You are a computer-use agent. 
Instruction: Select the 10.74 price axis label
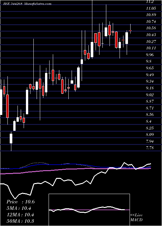pyautogui.click(x=151, y=22)
